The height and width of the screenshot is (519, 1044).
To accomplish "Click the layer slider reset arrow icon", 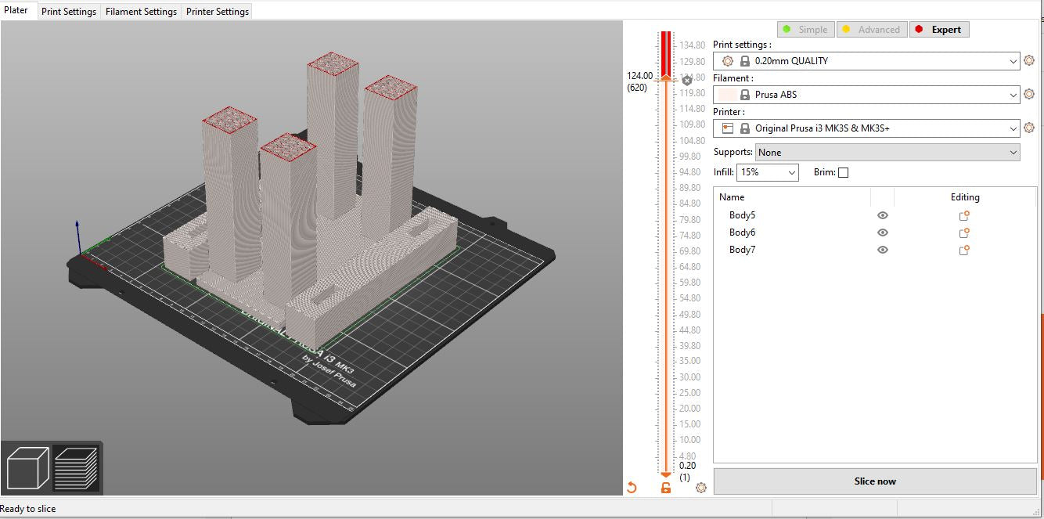I will click(632, 488).
